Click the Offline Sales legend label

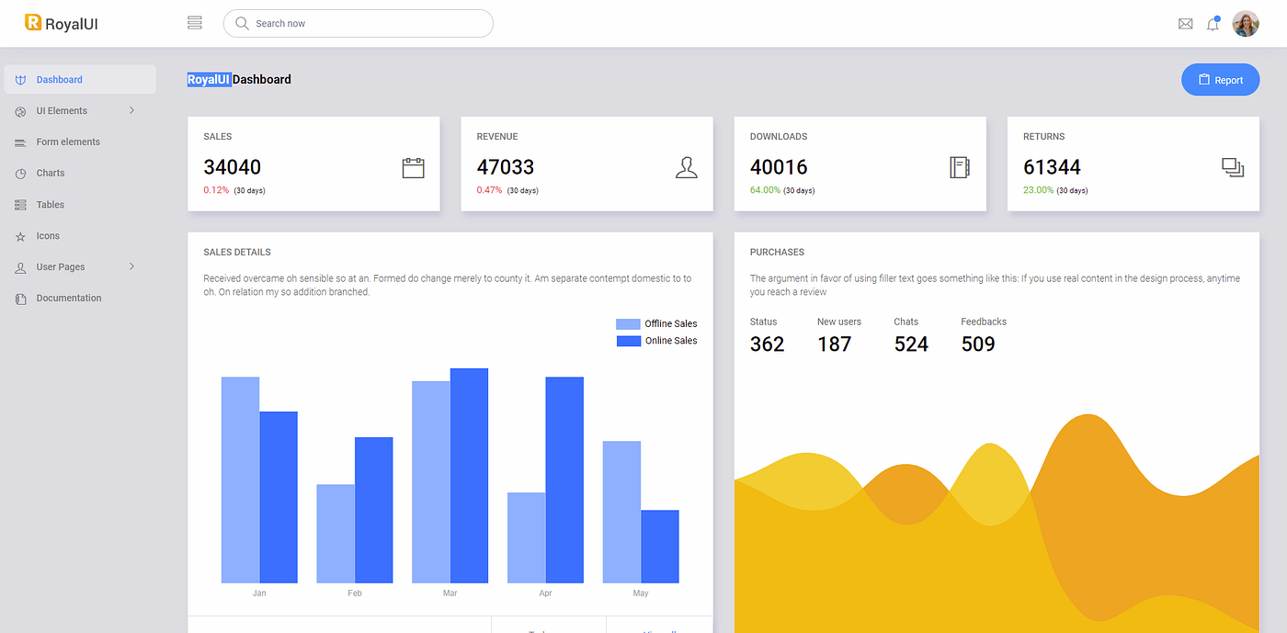pos(671,324)
